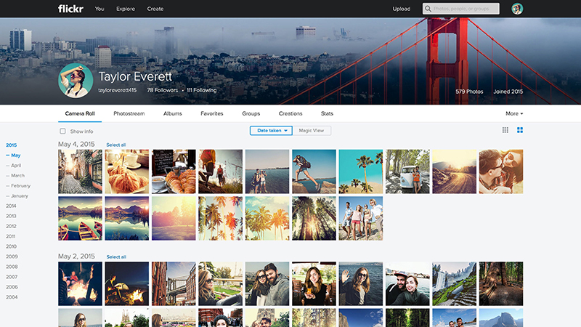Image resolution: width=581 pixels, height=327 pixels.
Task: Open the user avatar menu in top bar
Action: coord(517,9)
